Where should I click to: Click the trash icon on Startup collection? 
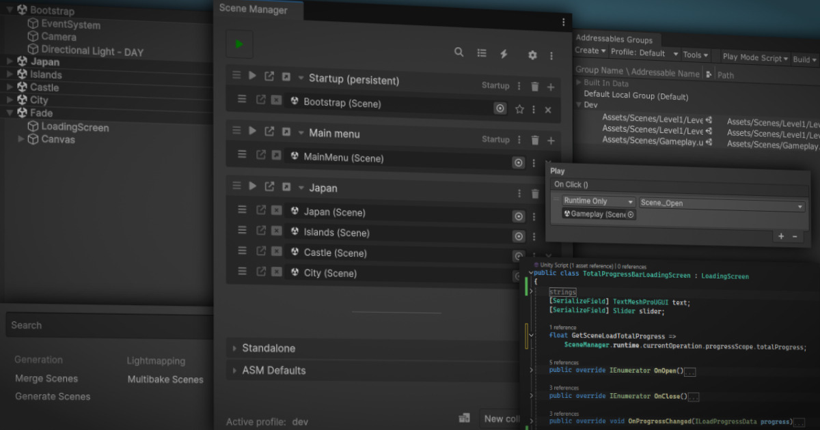pos(535,86)
